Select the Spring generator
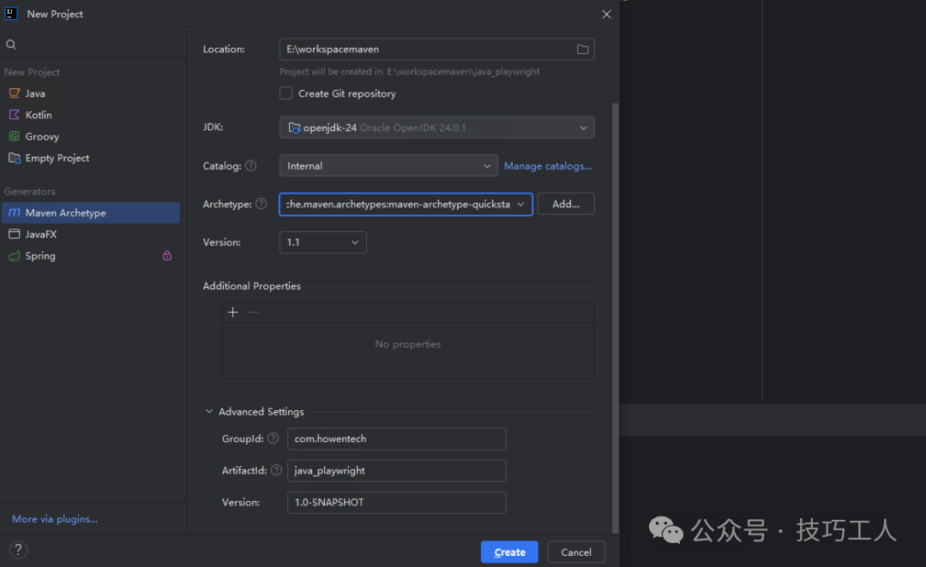926x567 pixels. click(x=40, y=256)
